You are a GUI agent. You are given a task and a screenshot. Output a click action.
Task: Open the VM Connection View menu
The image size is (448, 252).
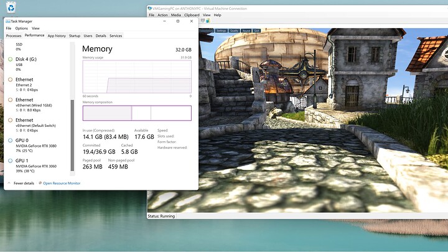tap(207, 15)
